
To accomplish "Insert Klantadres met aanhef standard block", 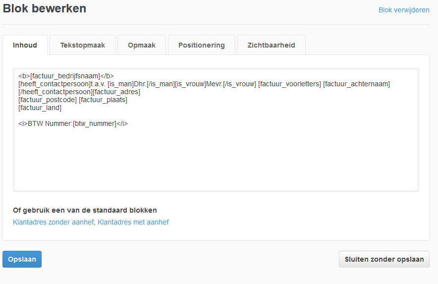I will pyautogui.click(x=133, y=223).
